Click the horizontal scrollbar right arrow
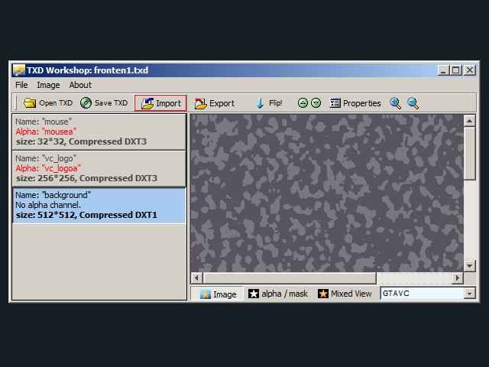This screenshot has height=367, width=489. point(458,278)
